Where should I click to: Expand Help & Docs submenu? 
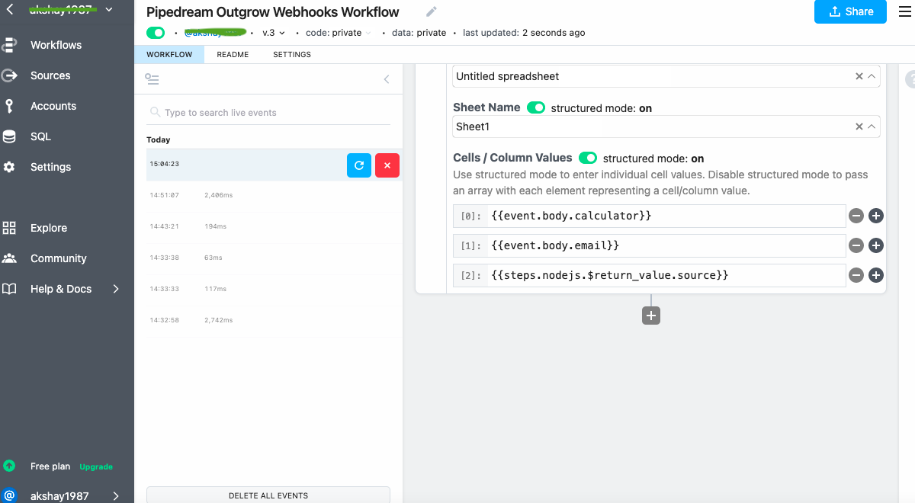pos(116,289)
